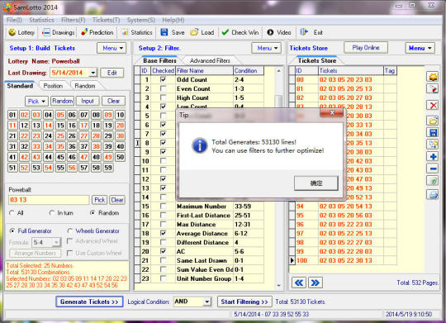The width and height of the screenshot is (446, 323).
Task: Click the Load folder icon
Action: 194,32
